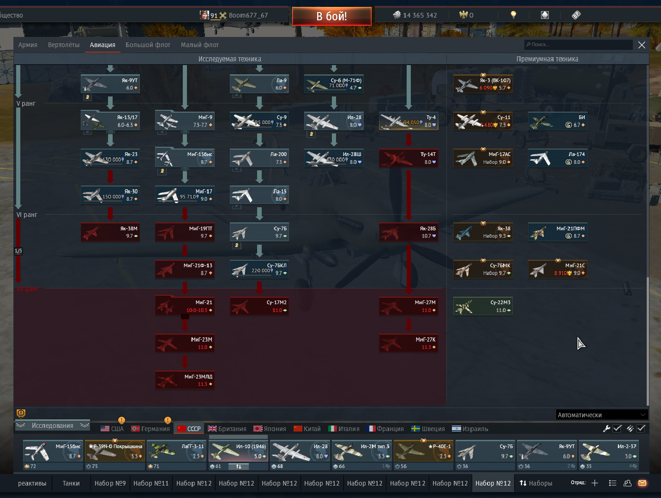The width and height of the screenshot is (661, 498).
Task: Open the friends icon next to contacts
Action: (x=627, y=483)
